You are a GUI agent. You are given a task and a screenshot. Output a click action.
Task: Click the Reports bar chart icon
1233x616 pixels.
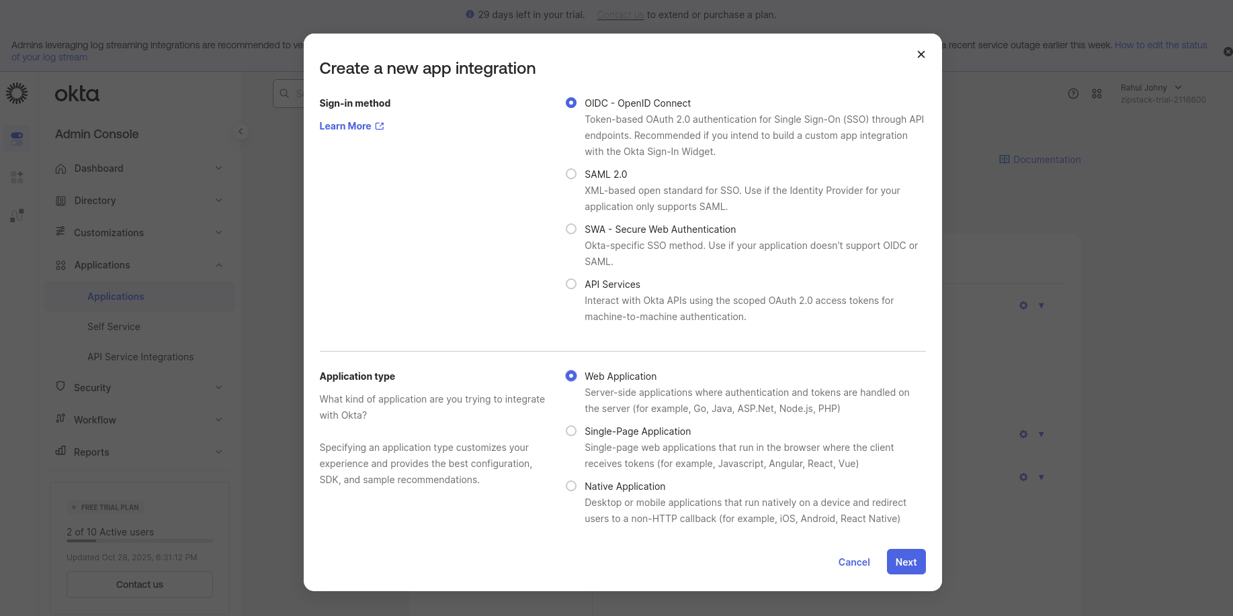(60, 452)
